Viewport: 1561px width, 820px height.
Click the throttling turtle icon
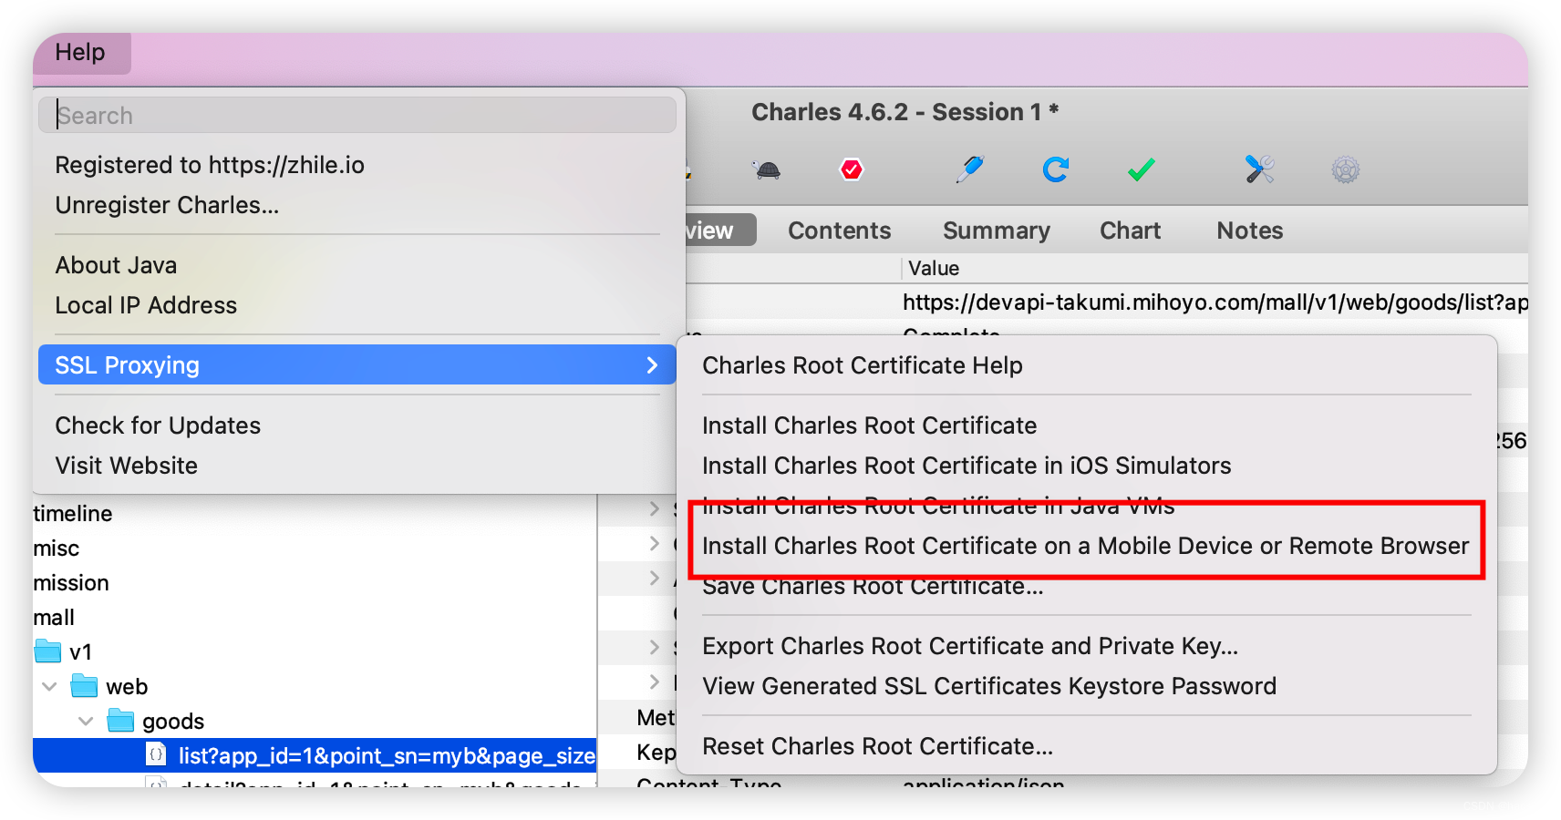point(767,169)
